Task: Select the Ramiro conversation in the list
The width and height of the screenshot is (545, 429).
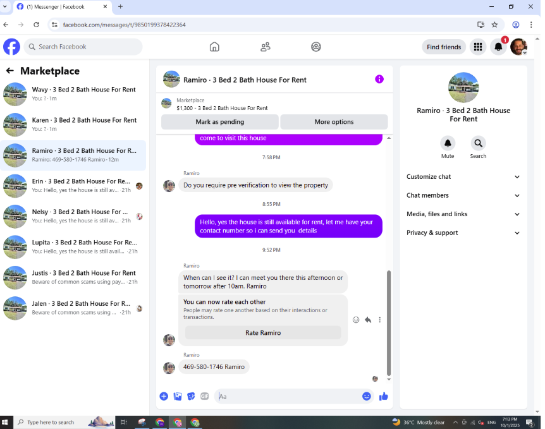Action: coord(73,155)
